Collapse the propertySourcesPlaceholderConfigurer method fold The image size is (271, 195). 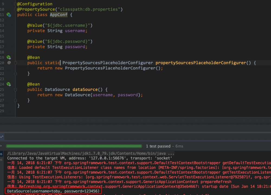coord(15,63)
